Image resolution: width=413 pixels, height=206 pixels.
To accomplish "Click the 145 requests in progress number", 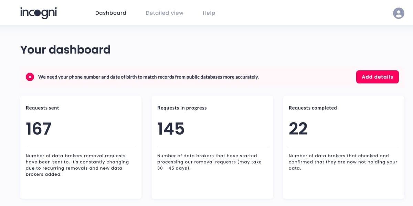I will pyautogui.click(x=171, y=129).
